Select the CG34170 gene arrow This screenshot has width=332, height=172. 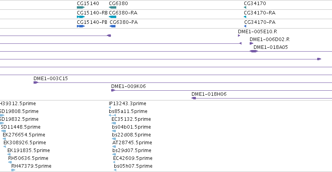245,7
